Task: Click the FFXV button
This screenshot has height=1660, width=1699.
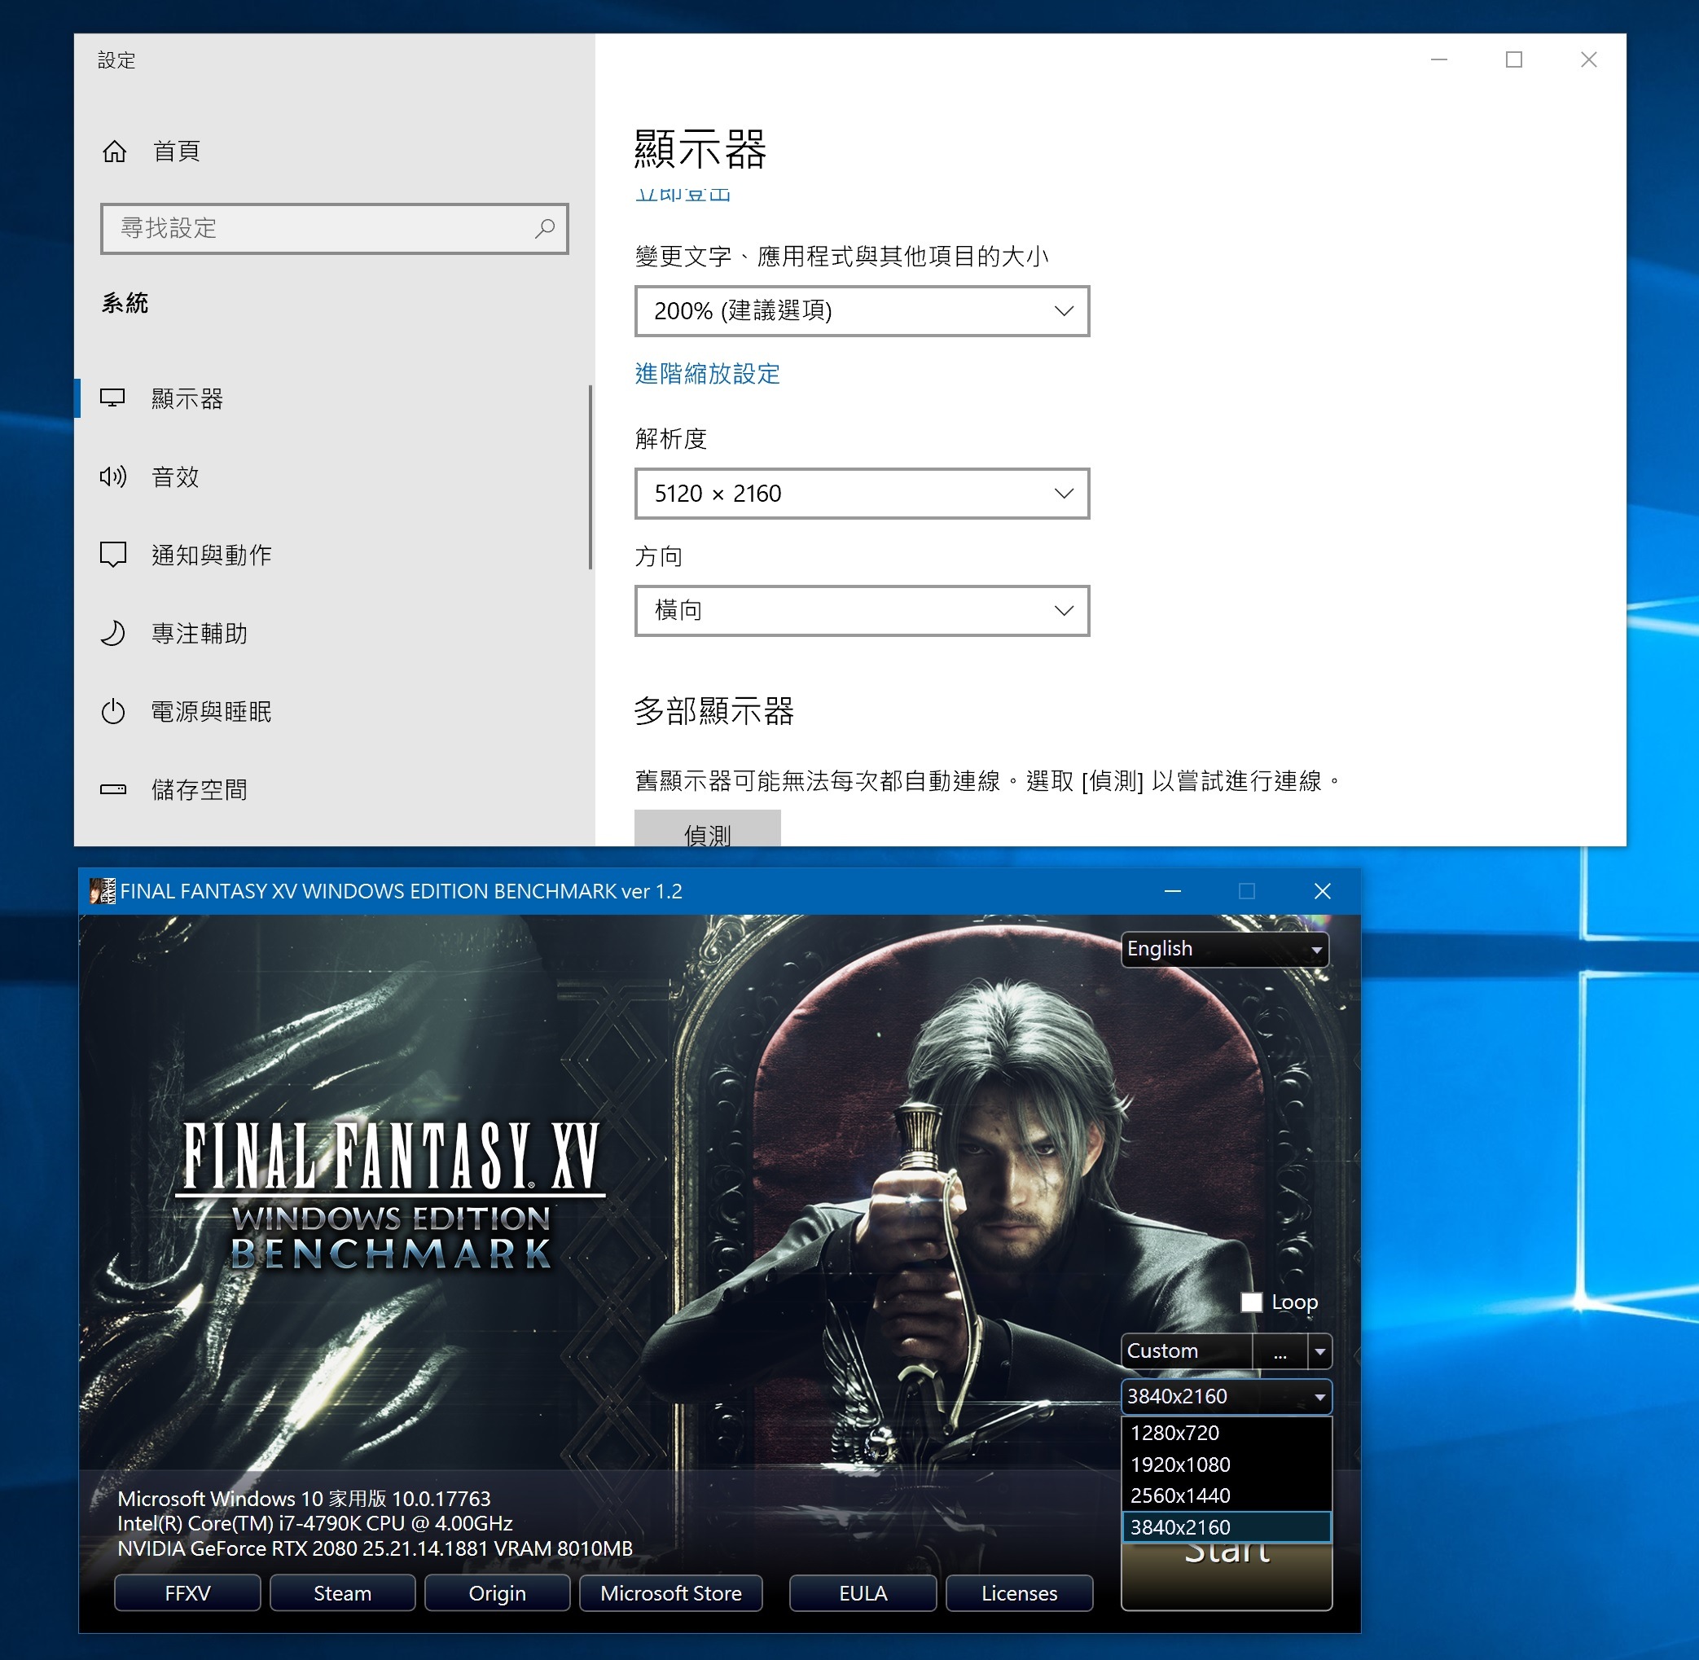Action: pos(187,1593)
